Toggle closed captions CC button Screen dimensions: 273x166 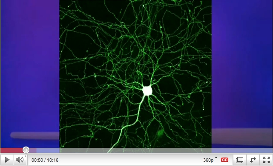point(224,160)
